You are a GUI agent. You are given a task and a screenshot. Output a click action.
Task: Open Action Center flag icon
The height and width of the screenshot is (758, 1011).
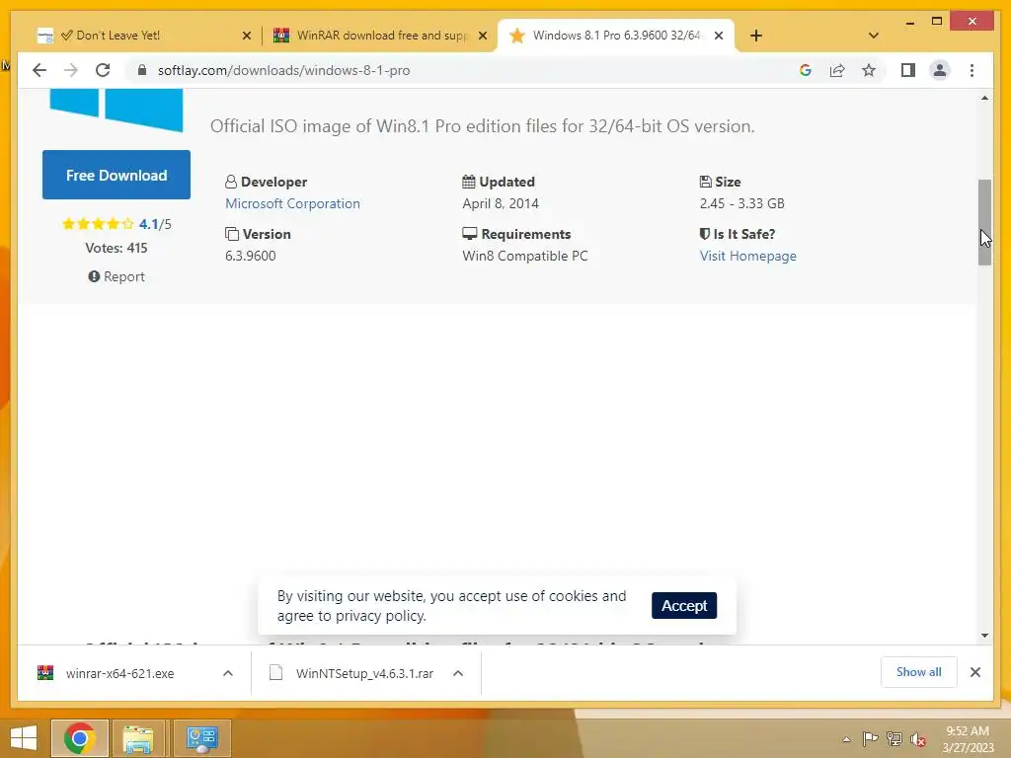pyautogui.click(x=870, y=738)
